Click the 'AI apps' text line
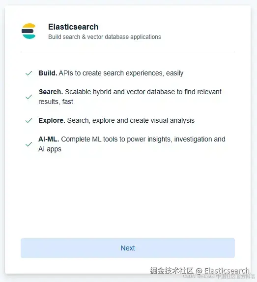The image size is (257, 282). tap(50, 149)
